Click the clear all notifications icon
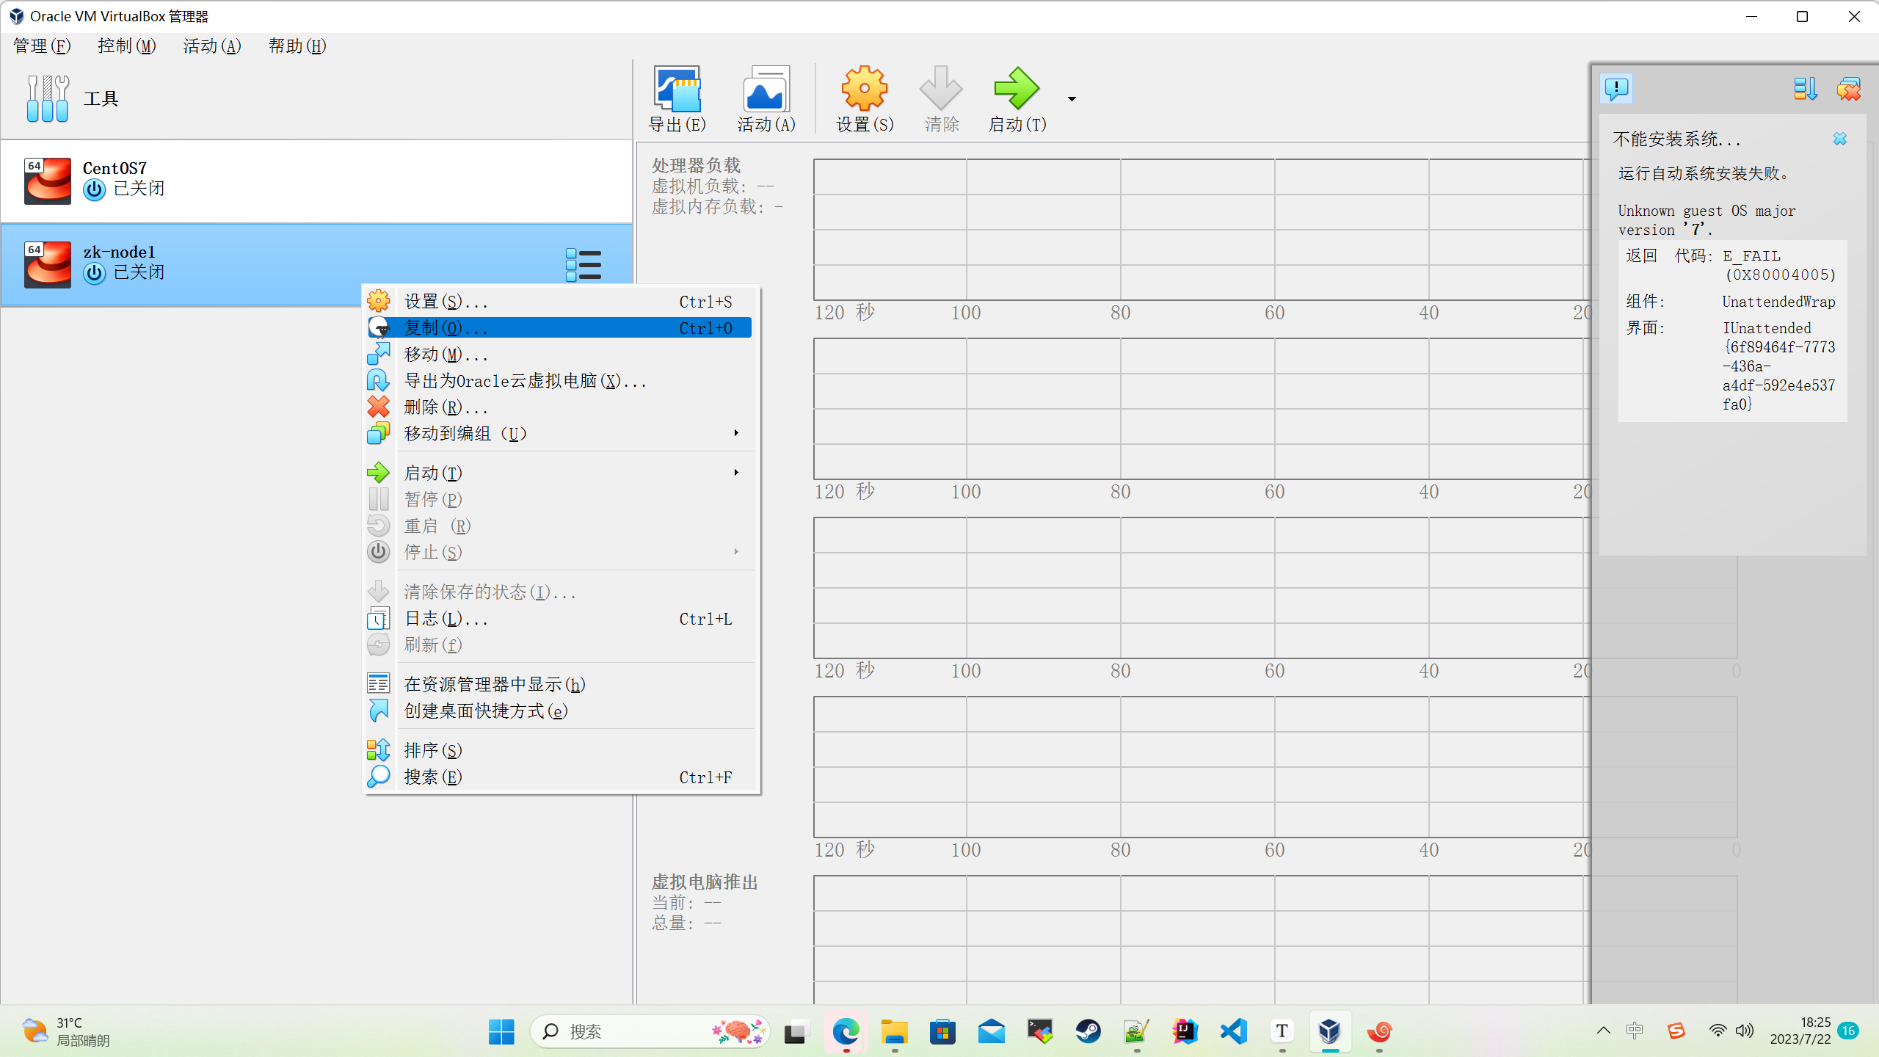 1848,89
